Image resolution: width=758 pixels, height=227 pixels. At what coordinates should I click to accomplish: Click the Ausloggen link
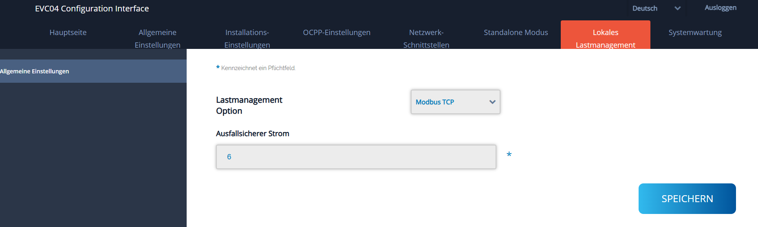(x=721, y=8)
